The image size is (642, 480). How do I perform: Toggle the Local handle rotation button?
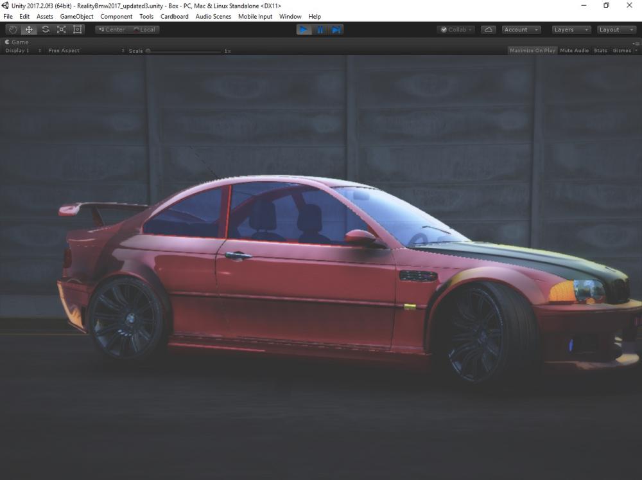pos(144,30)
